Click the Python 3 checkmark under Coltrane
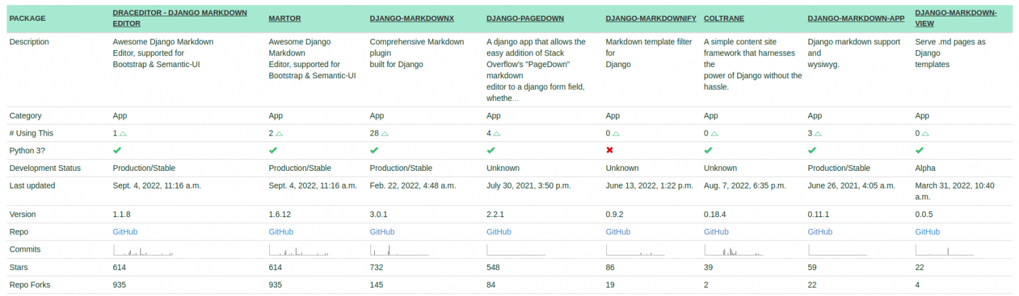The width and height of the screenshot is (1019, 296). (x=708, y=151)
